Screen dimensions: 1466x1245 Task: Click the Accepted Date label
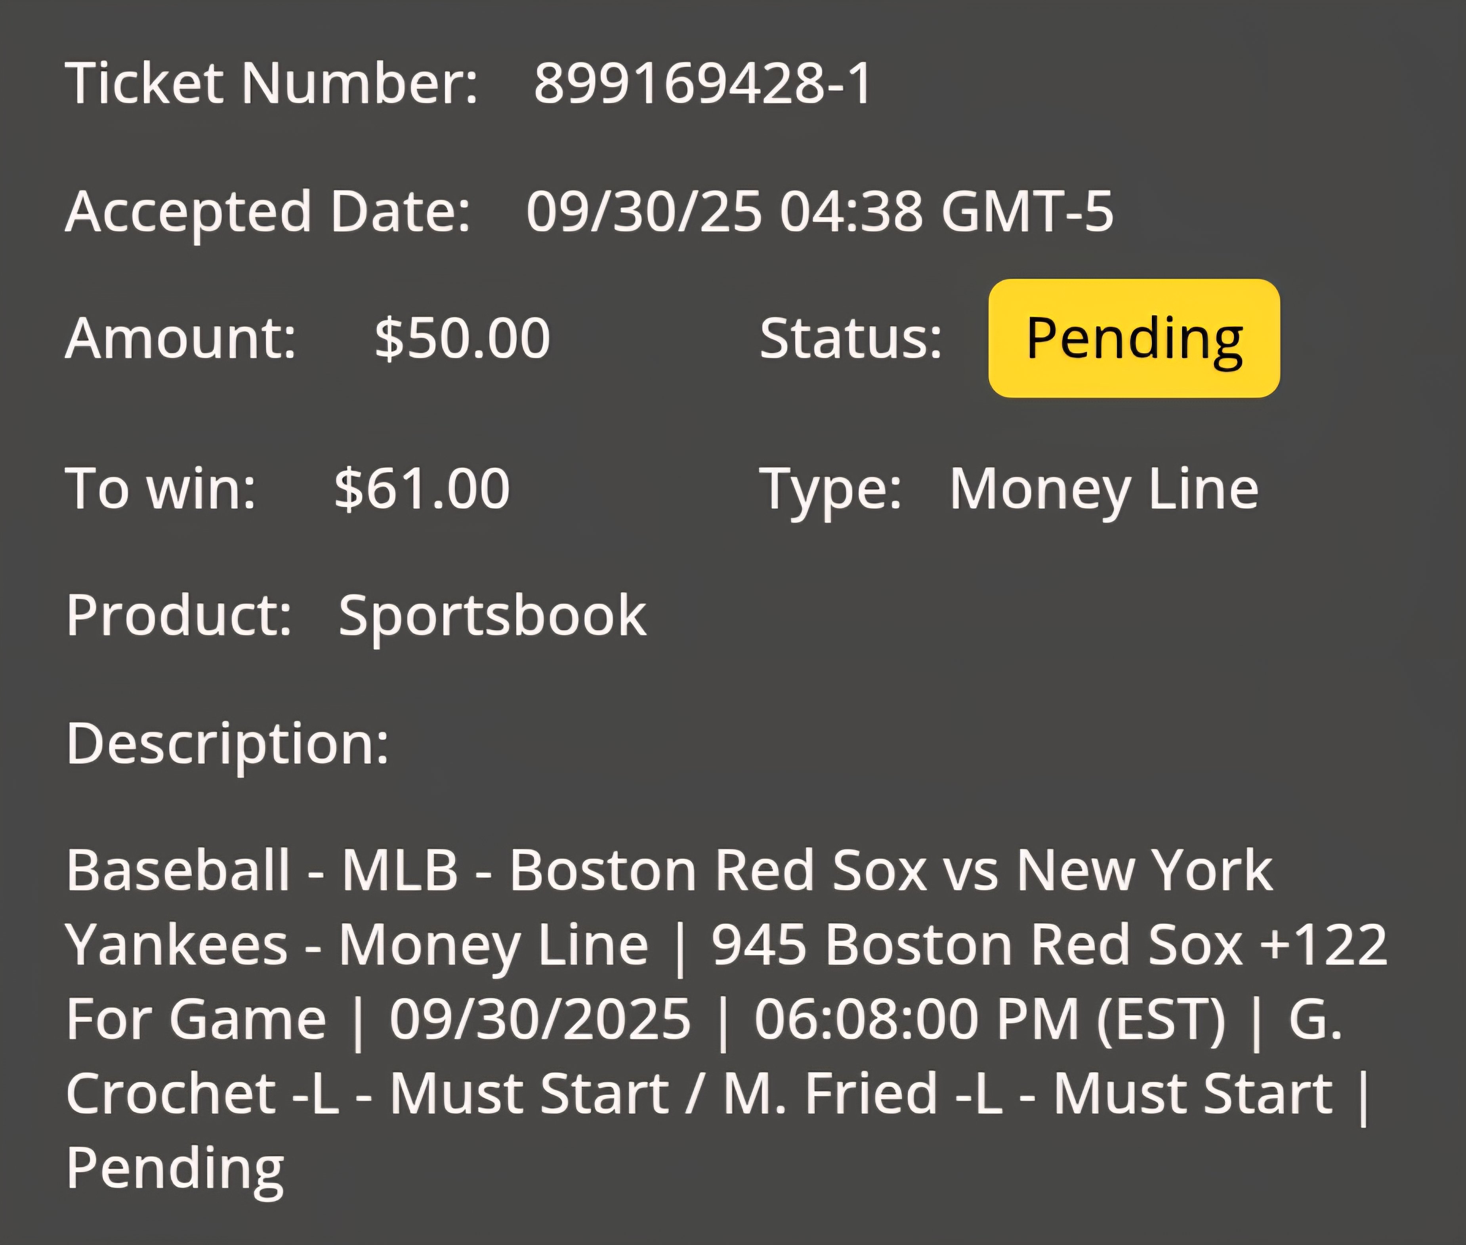(267, 212)
